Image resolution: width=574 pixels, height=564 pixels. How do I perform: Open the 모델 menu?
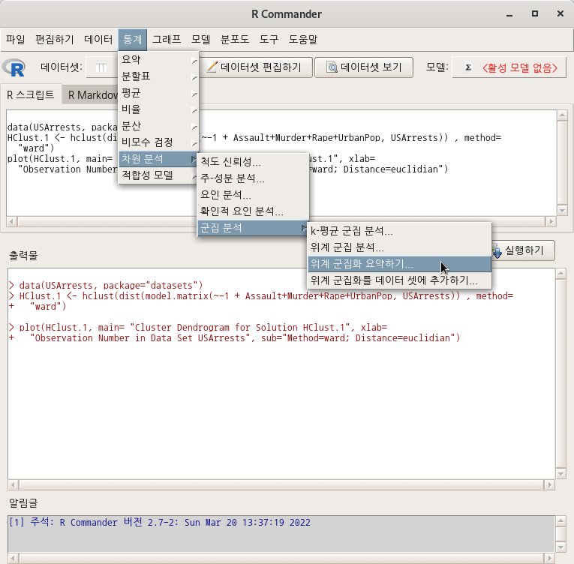pos(200,40)
